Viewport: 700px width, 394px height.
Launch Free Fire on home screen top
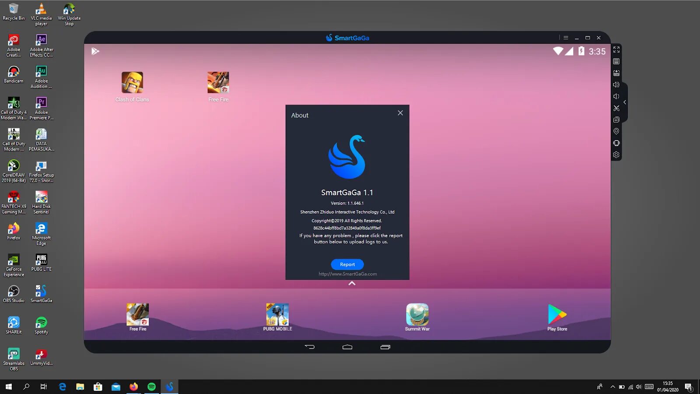pyautogui.click(x=218, y=87)
